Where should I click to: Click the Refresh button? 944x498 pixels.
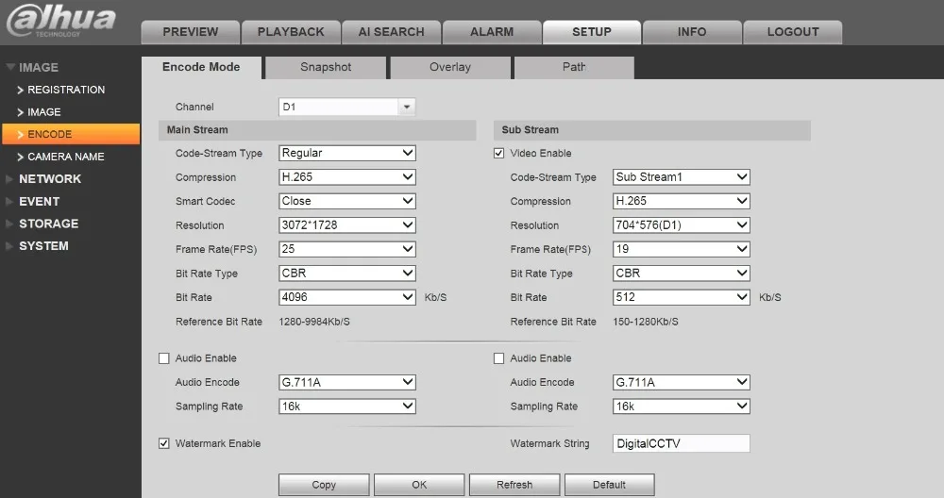point(514,485)
